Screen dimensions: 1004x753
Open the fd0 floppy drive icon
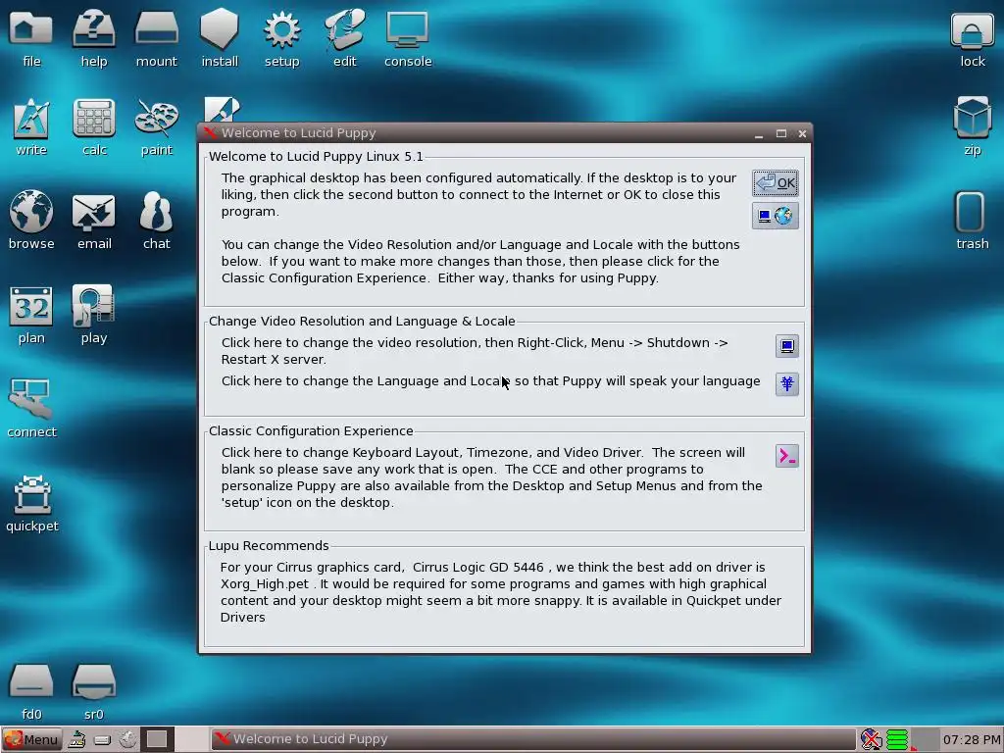30,691
